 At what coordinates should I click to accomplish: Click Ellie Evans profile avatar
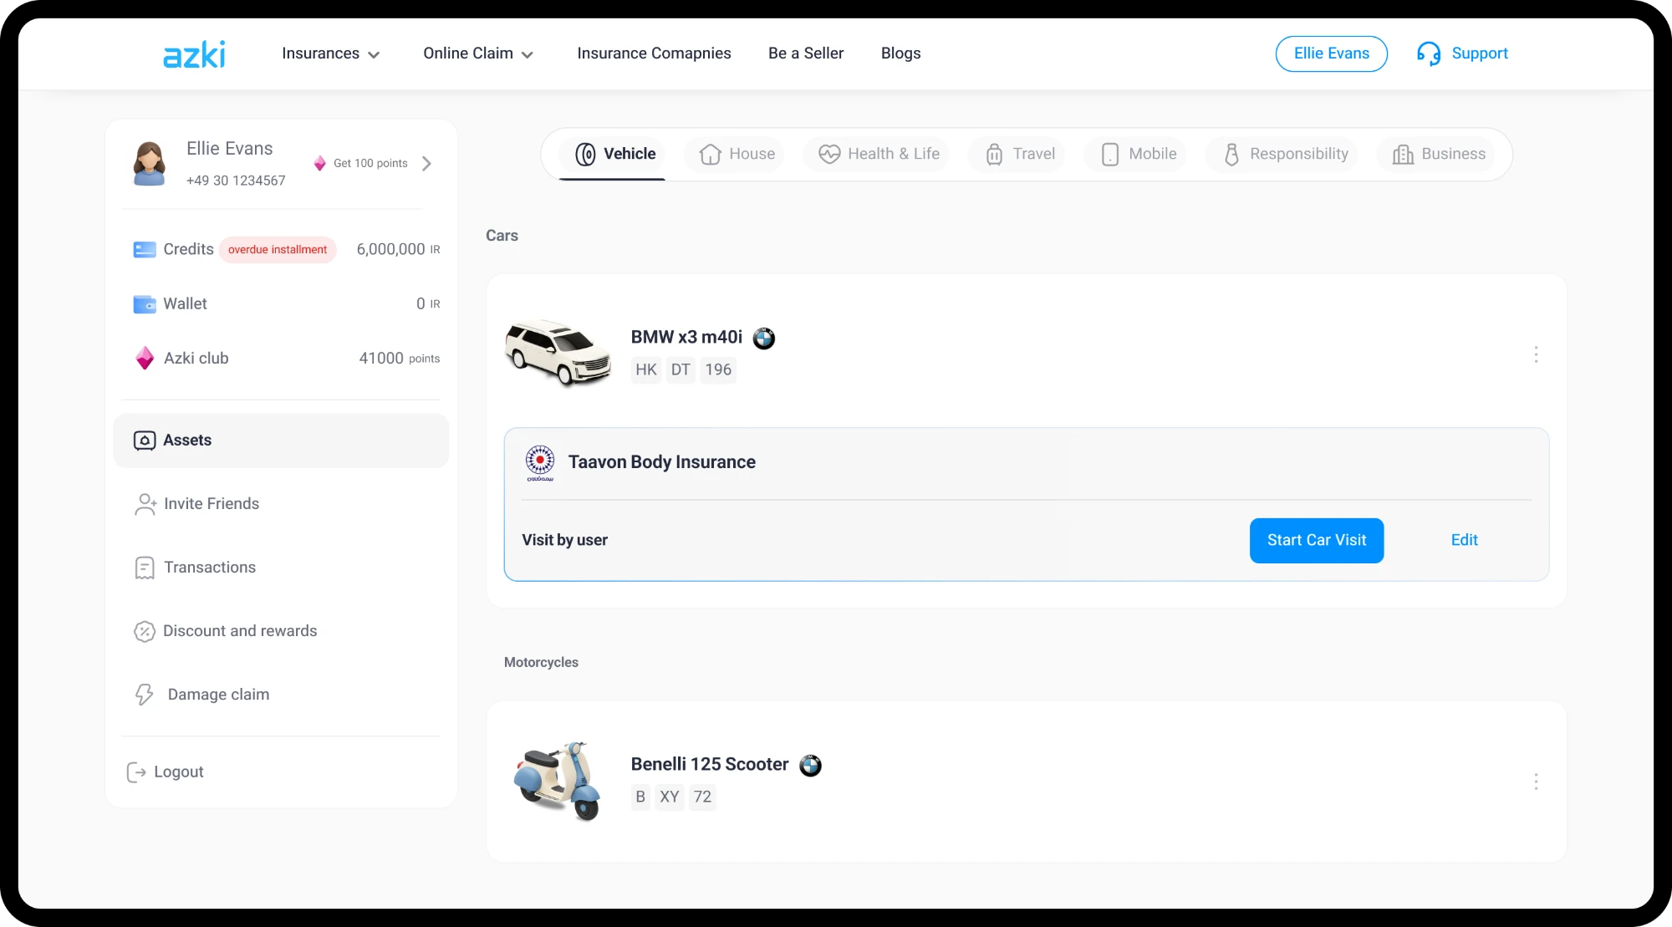tap(150, 163)
